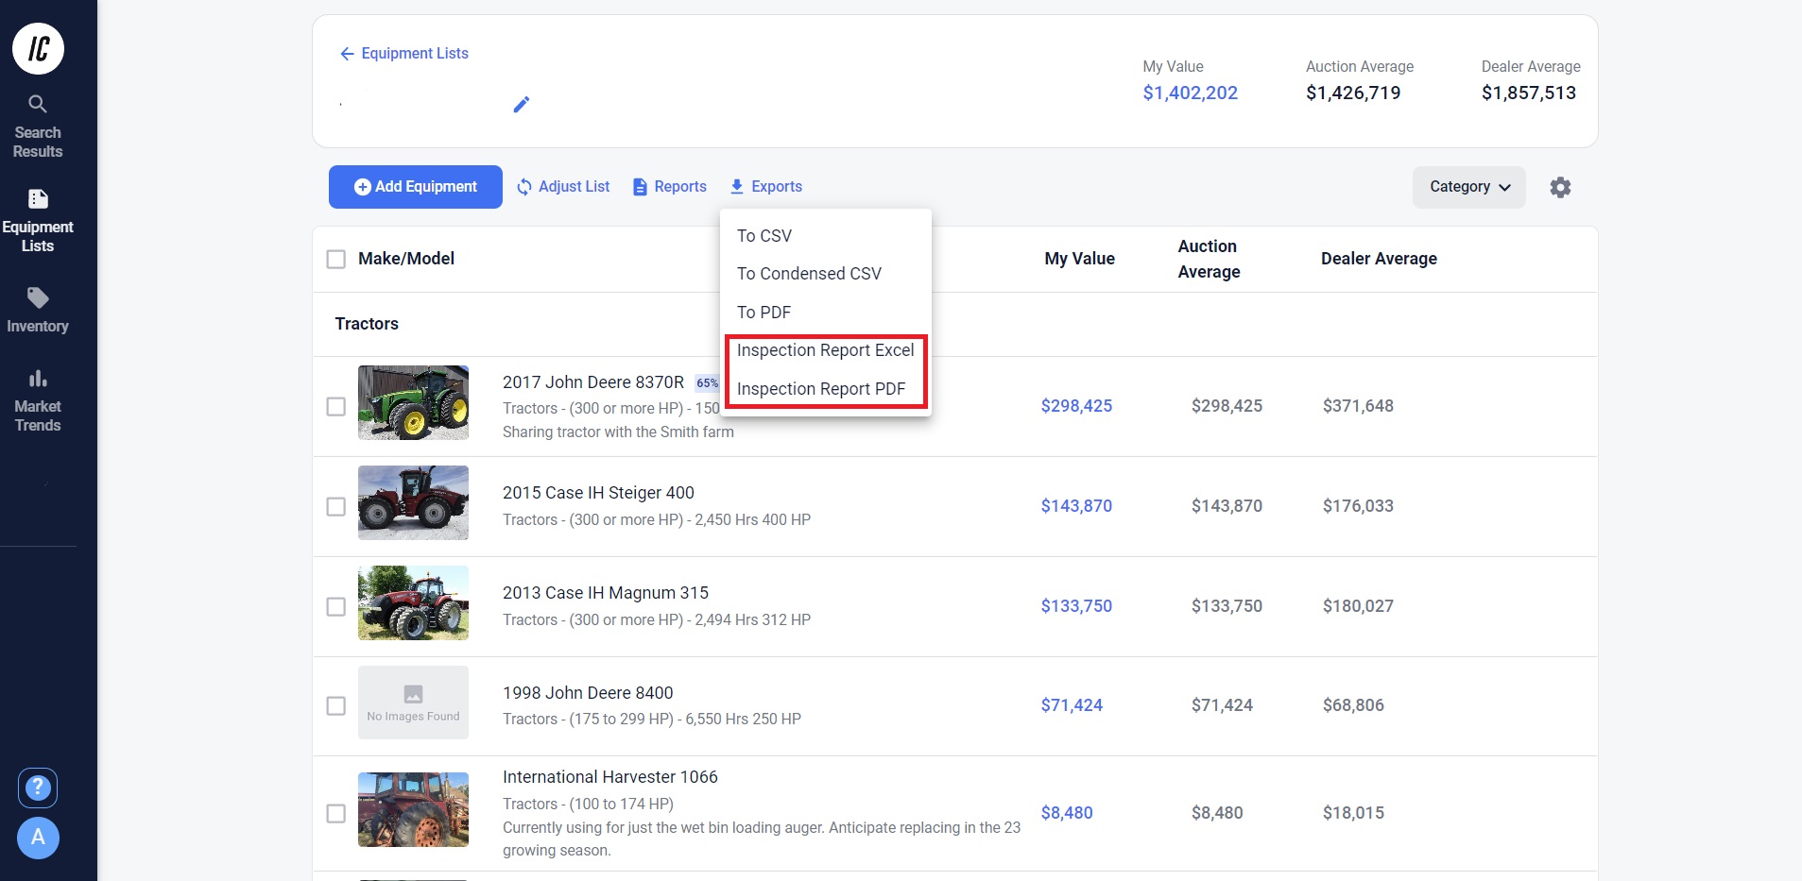The width and height of the screenshot is (1802, 881).
Task: Open the John Deere 8370R thumbnail
Action: pyautogui.click(x=413, y=402)
